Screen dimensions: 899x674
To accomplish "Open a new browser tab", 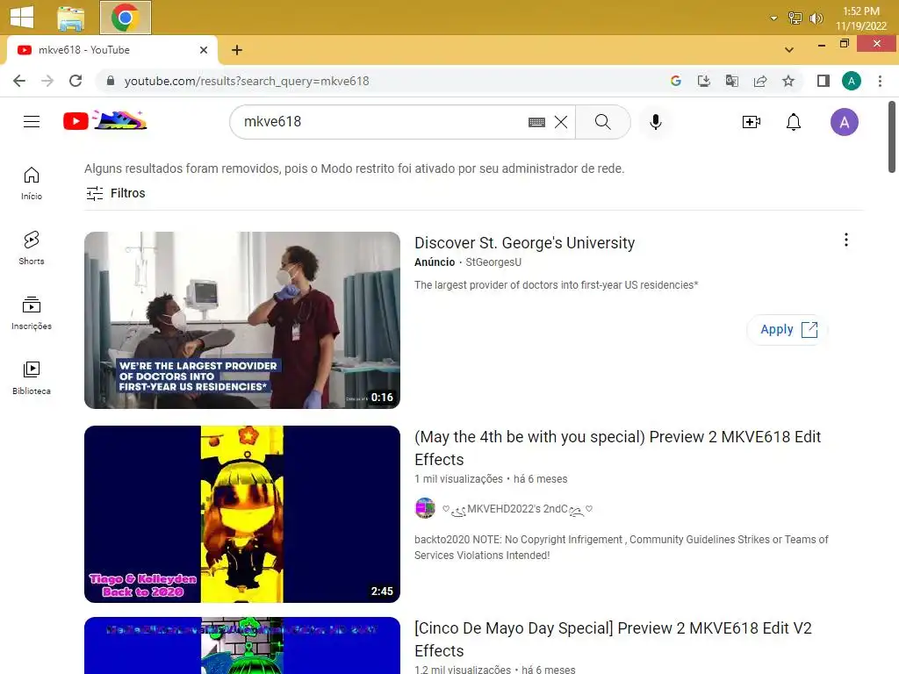I will click(237, 50).
